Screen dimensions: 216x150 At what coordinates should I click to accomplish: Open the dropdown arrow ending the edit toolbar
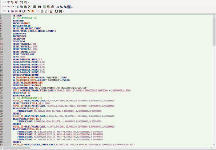(72, 7)
